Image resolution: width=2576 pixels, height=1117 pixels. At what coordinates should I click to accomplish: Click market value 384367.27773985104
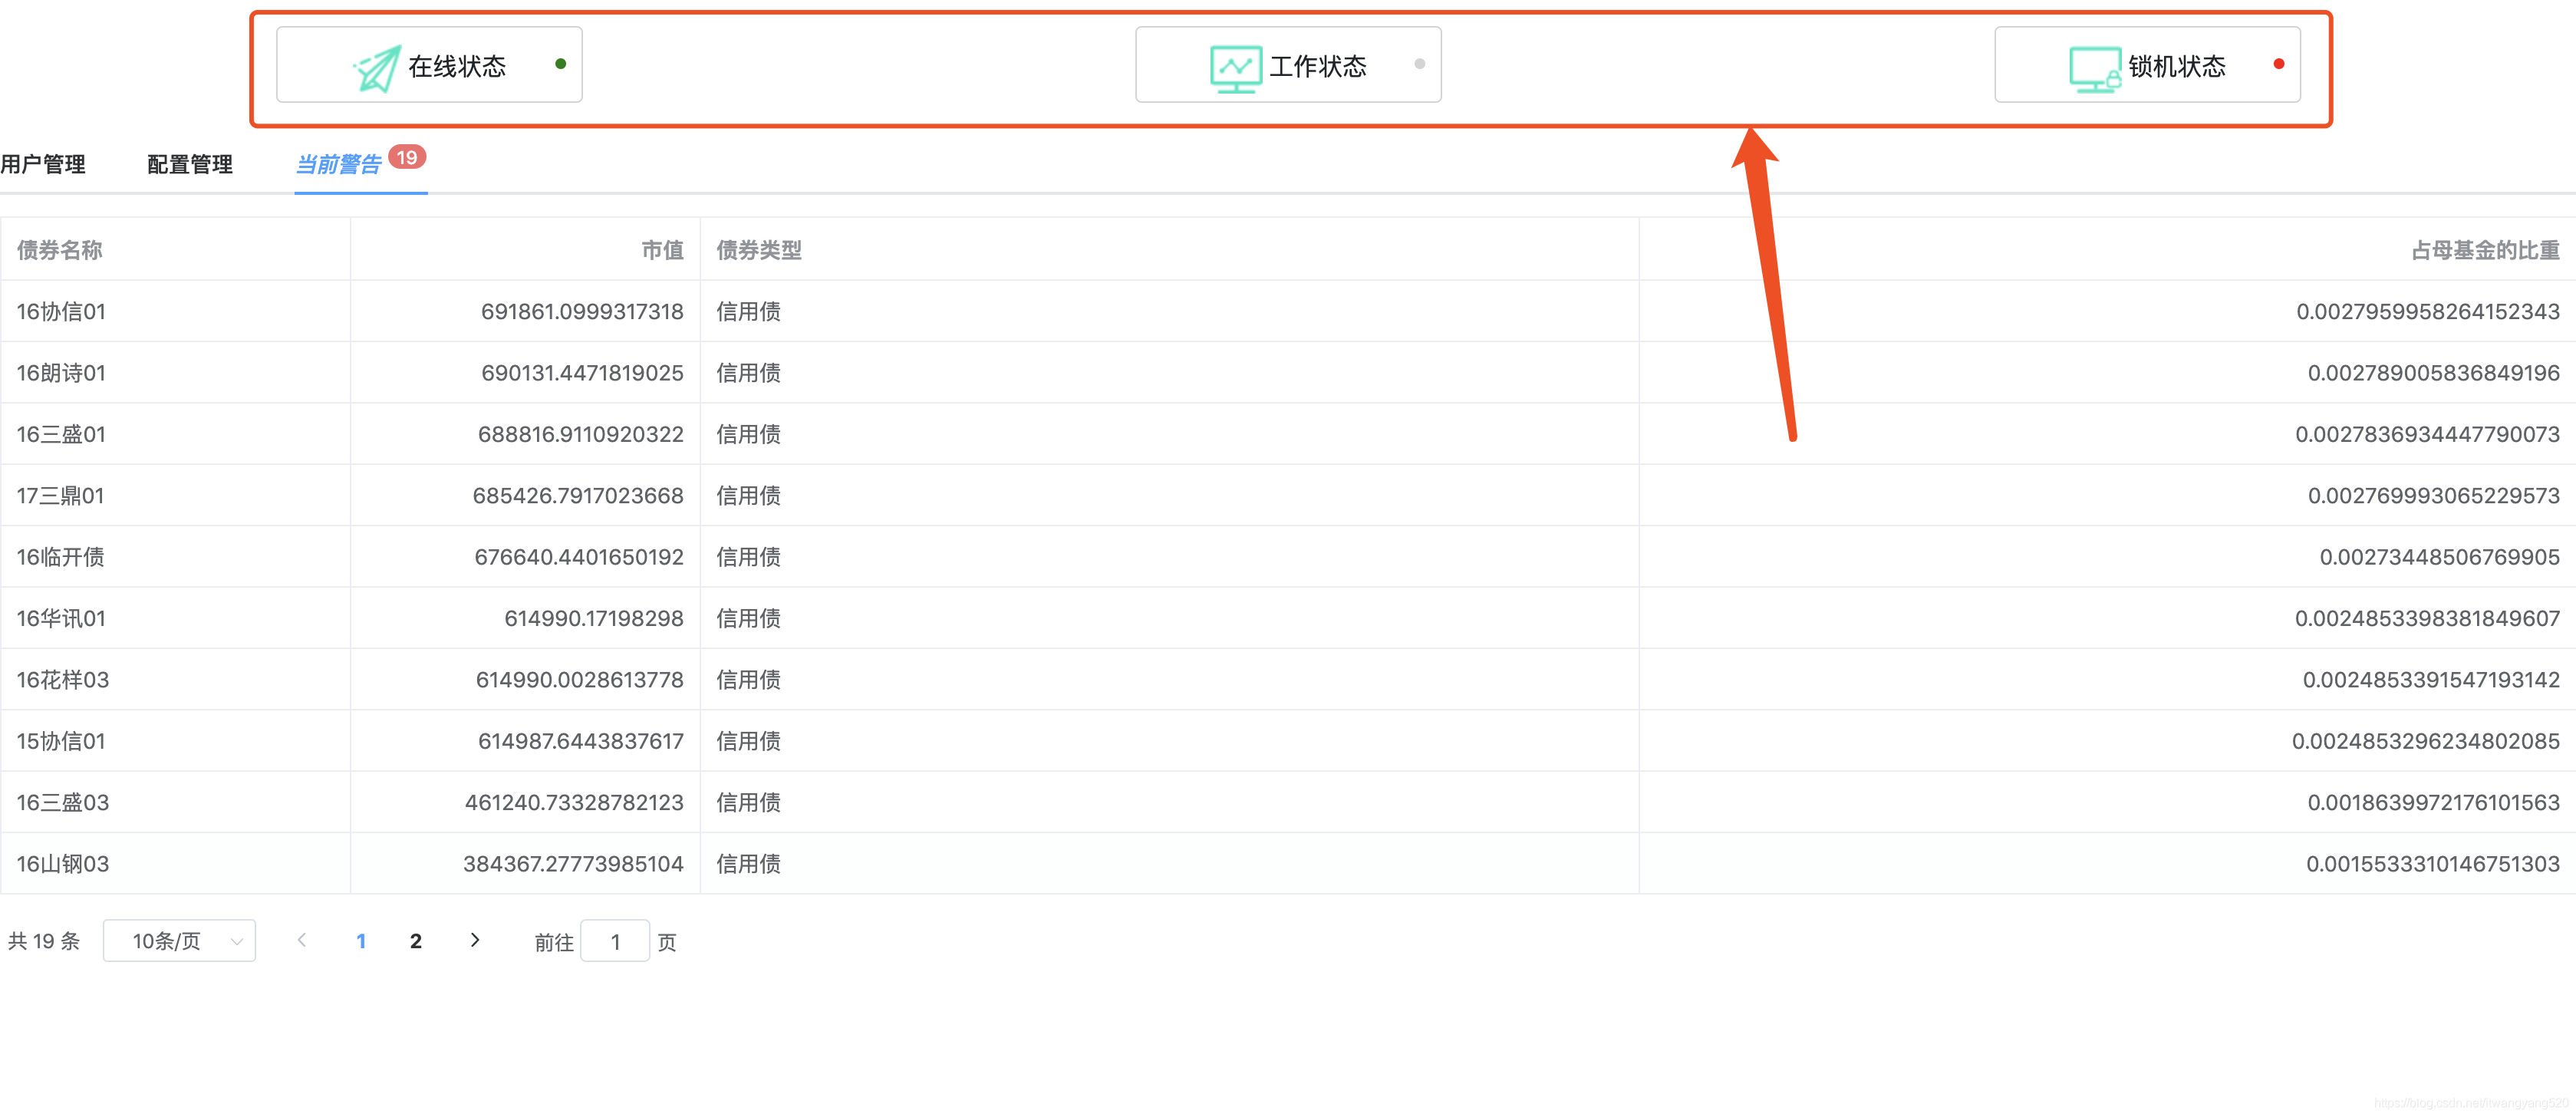(573, 864)
